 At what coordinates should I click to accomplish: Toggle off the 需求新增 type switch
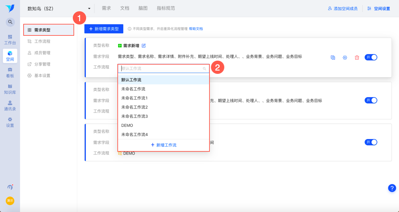pos(371,57)
